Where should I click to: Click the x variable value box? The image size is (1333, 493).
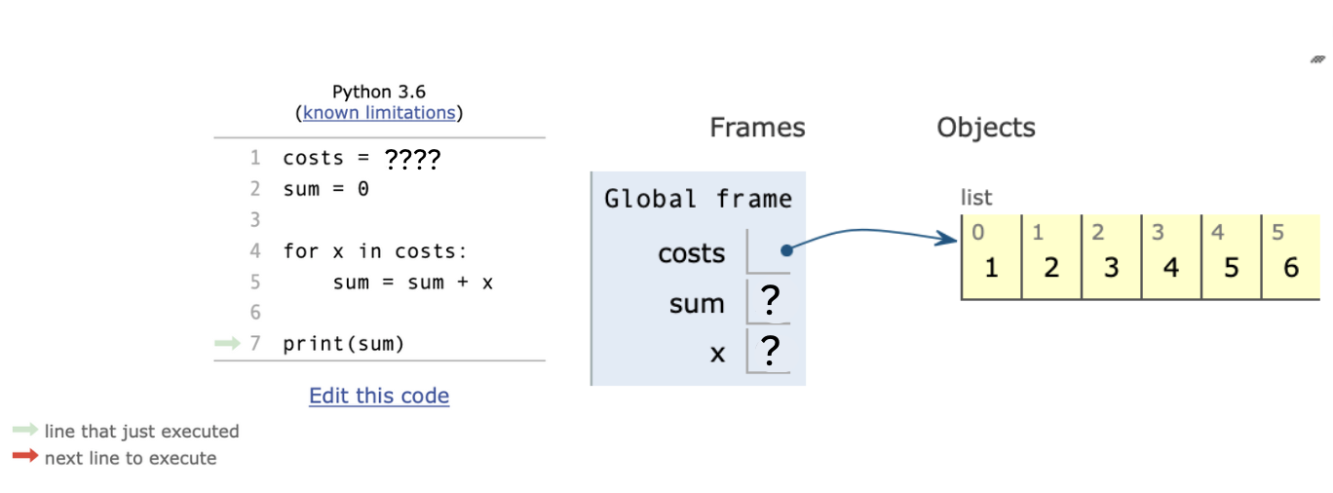769,350
